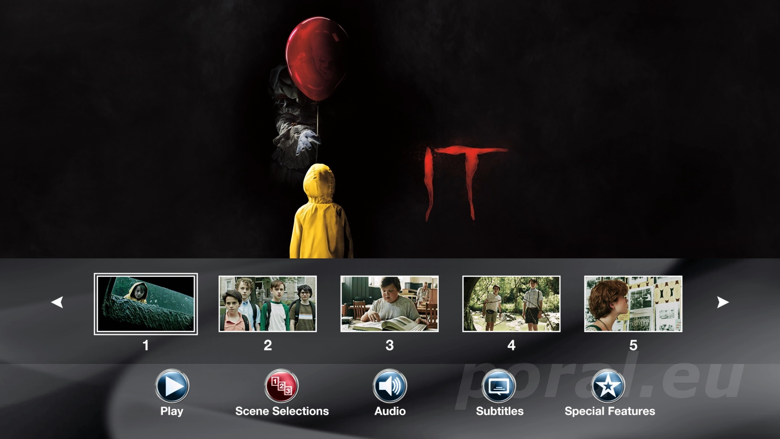This screenshot has height=439, width=780.
Task: Click the Special Features star icon
Action: point(608,386)
